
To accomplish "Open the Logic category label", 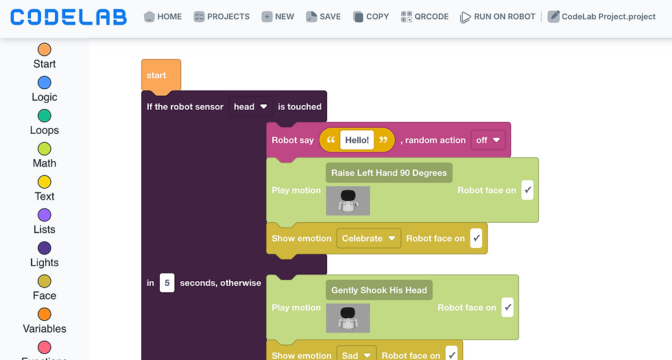I will [x=45, y=97].
